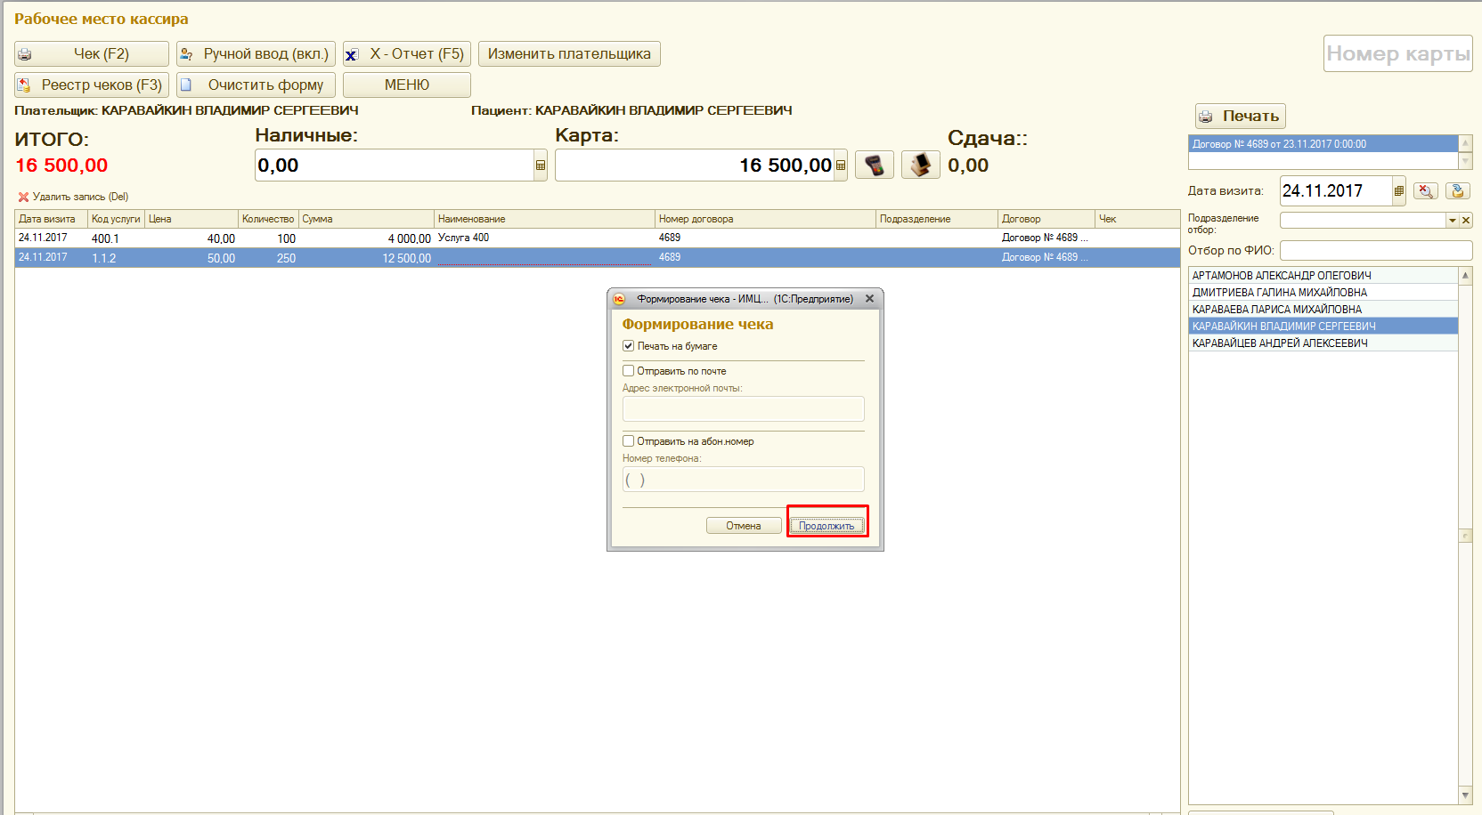Open Реестр чеков (F3)

point(92,85)
